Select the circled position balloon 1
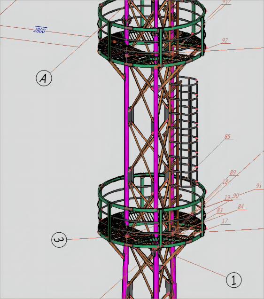Image resolution: width=264 pixels, height=299 pixels. pyautogui.click(x=234, y=280)
